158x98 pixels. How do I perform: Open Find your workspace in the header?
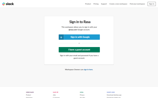pos(137,4)
